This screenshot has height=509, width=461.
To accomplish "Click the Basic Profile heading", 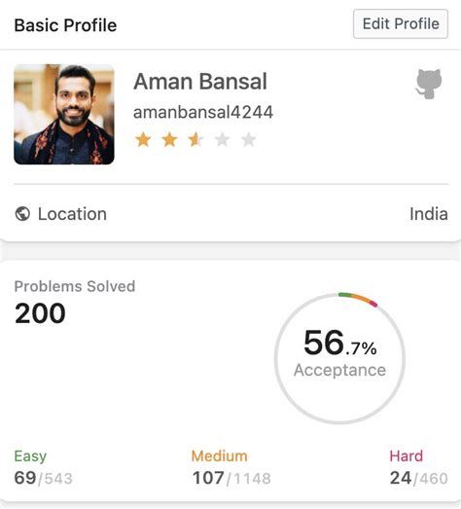I will [65, 25].
